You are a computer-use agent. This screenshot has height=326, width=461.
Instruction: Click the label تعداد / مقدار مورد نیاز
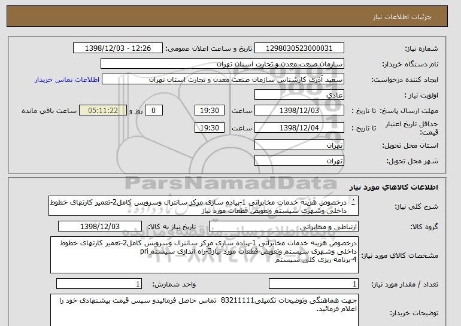[x=405, y=285]
